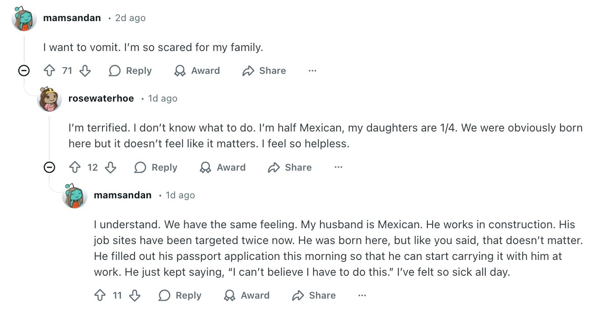Open the '2d ago' timestamp permalink
The width and height of the screenshot is (597, 314).
coord(130,18)
